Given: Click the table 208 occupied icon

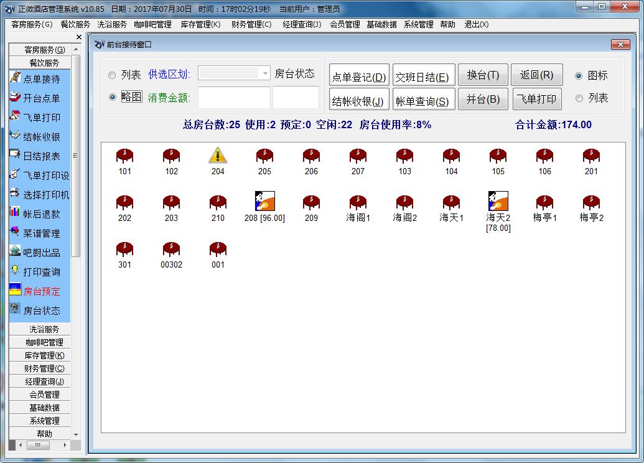Looking at the screenshot, I should point(264,201).
